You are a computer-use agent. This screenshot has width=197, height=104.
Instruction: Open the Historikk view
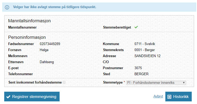pos(178,96)
